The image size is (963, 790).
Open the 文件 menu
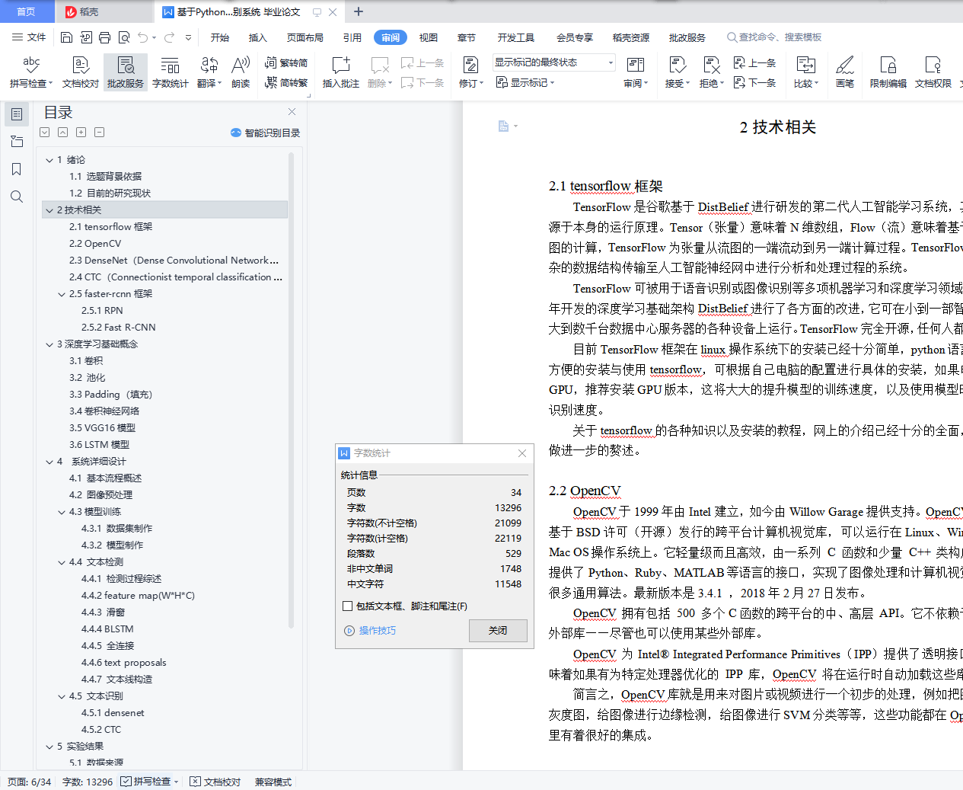click(29, 37)
